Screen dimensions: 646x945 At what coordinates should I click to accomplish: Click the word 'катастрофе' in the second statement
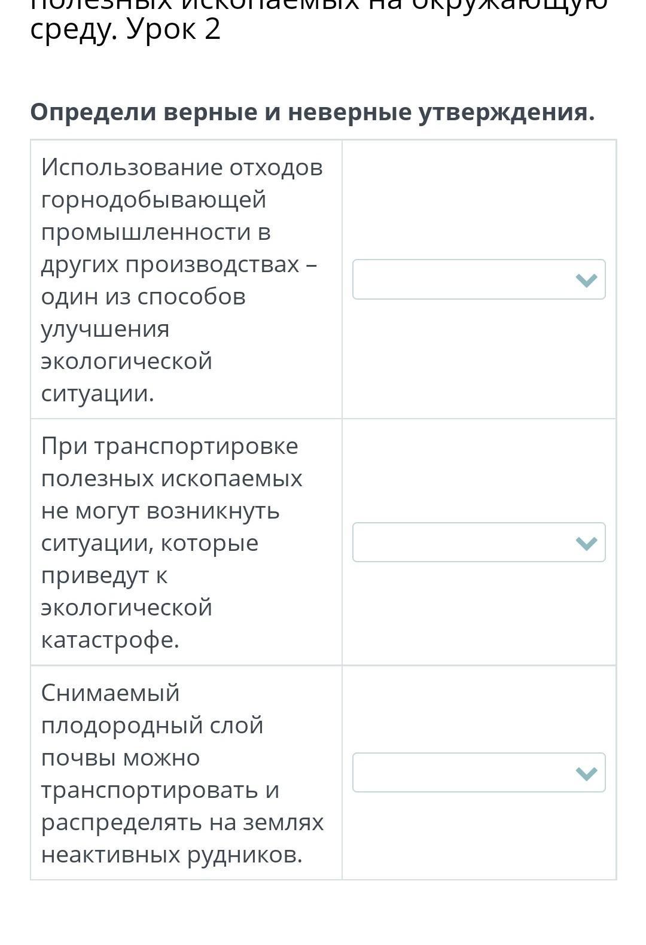(110, 639)
